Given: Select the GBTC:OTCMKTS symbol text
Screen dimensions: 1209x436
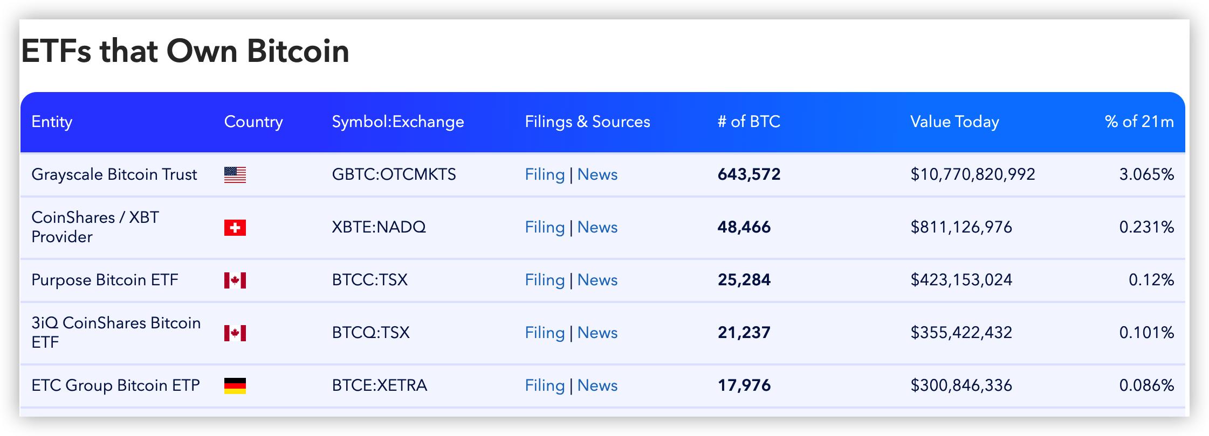Looking at the screenshot, I should pos(394,174).
